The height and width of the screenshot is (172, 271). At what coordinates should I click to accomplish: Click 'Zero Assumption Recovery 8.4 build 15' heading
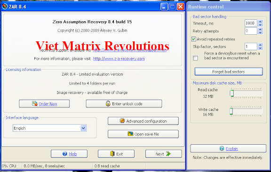point(92,22)
